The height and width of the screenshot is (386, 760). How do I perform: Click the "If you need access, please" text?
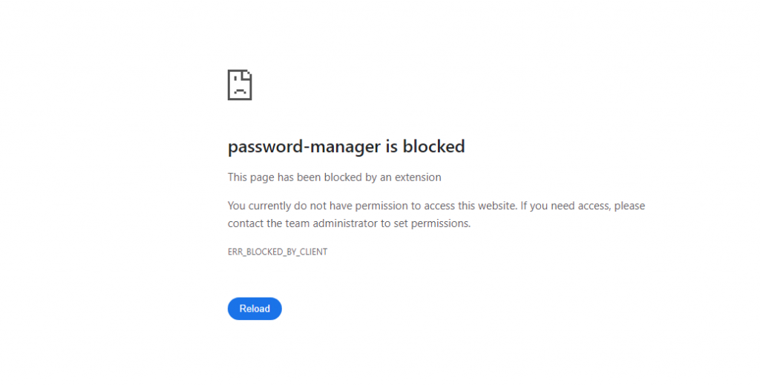click(583, 206)
